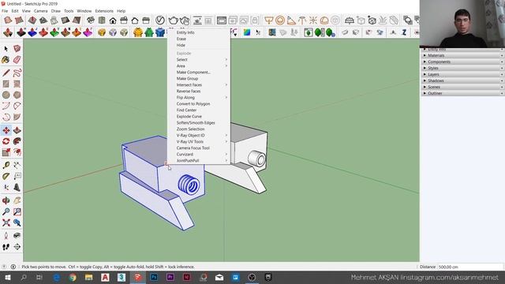Start V-Ray teapot render
Viewport: 505px width, 284px height.
coord(173,21)
